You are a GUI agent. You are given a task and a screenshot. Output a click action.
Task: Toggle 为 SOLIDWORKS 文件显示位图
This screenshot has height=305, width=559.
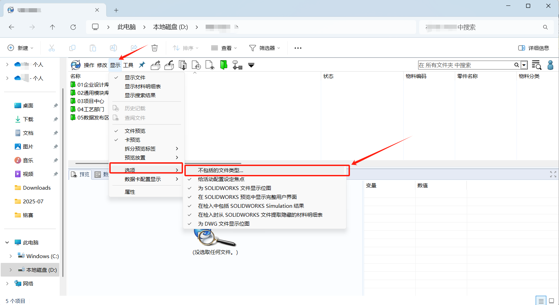tap(265, 188)
